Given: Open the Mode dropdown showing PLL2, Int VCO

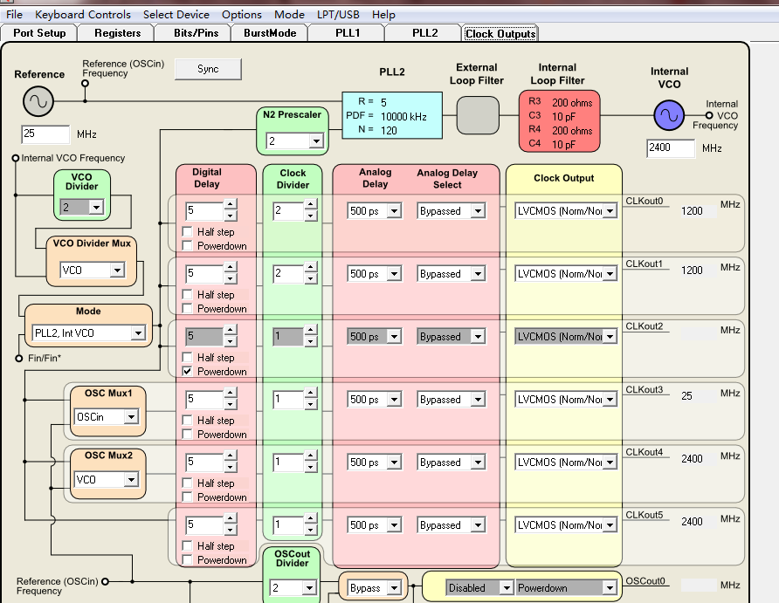Looking at the screenshot, I should pos(137,333).
